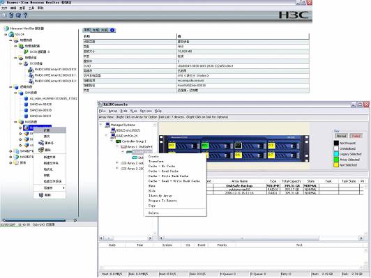
Task: Select SANDisk-00031 blue disk icon
Action: tap(26, 116)
